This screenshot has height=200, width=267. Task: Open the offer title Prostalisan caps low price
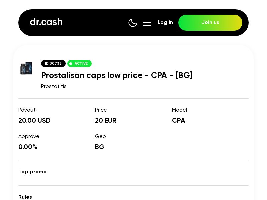point(117,75)
